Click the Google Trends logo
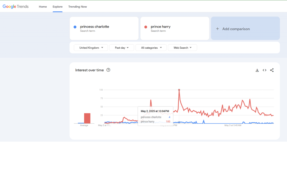The height and width of the screenshot is (170, 287). [x=15, y=6]
